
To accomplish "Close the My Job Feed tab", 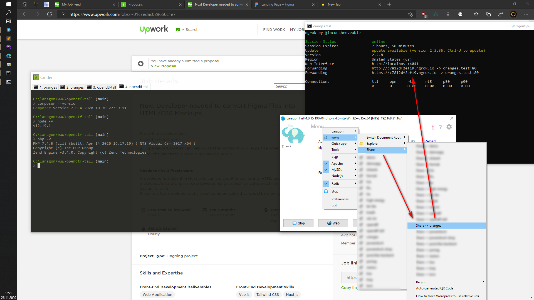I will [114, 4].
